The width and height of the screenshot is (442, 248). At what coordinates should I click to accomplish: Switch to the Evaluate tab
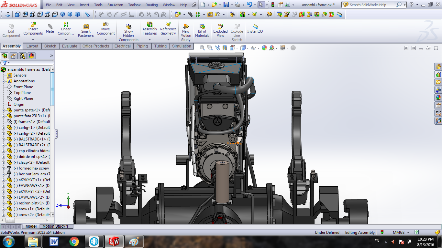click(70, 46)
